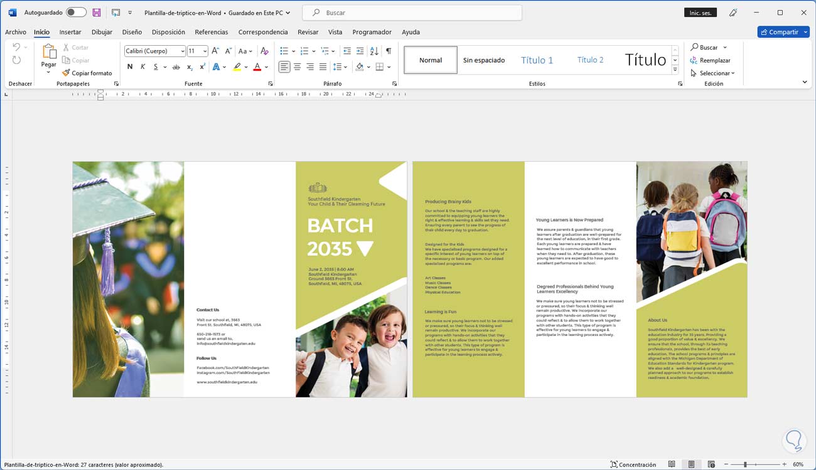Clear all formatting from text
The image size is (816, 470).
coord(264,51)
